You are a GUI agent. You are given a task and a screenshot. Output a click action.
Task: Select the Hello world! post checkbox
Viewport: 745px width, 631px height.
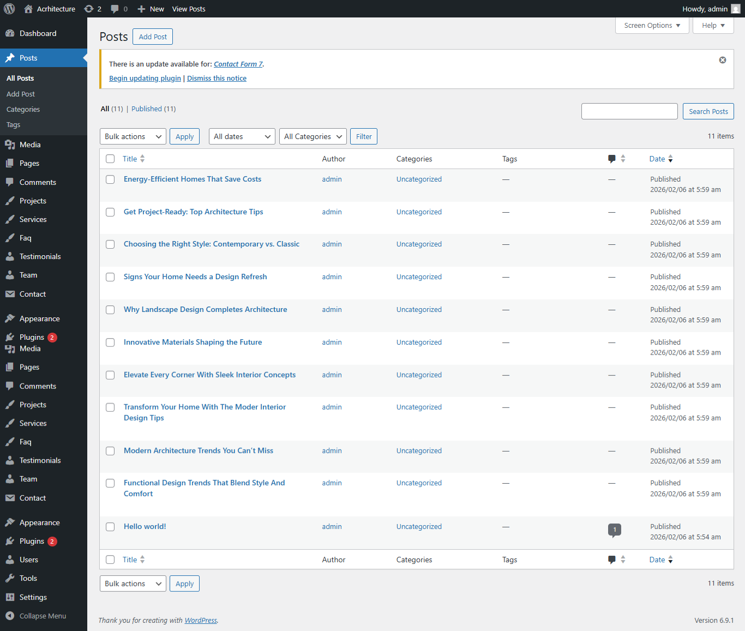click(110, 527)
